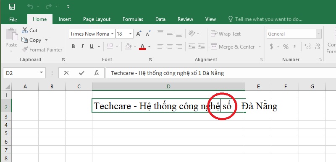Image resolution: width=336 pixels, height=162 pixels.
Task: Toggle Bold formatting
Action: [73, 46]
